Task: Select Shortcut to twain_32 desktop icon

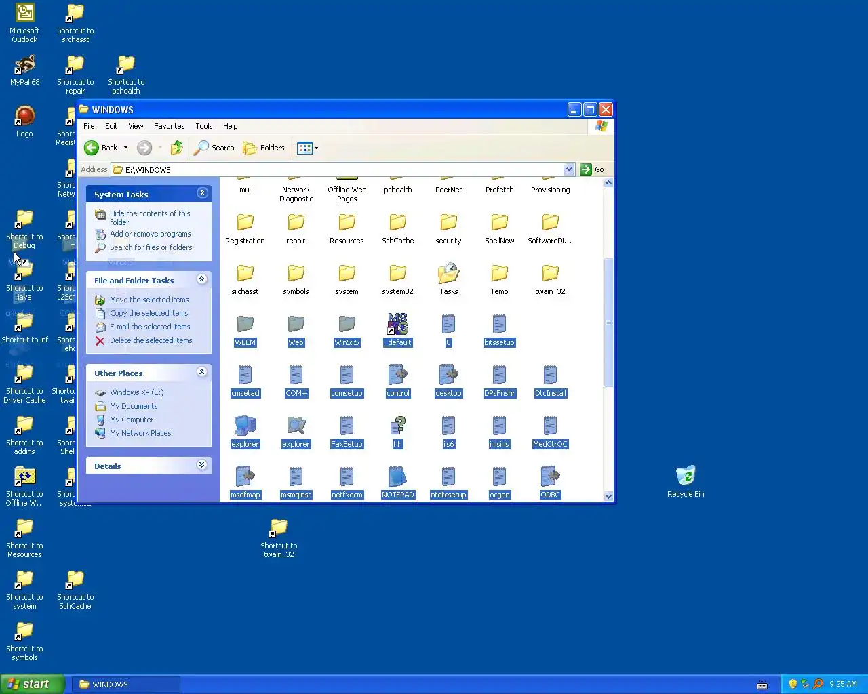Action: [279, 539]
